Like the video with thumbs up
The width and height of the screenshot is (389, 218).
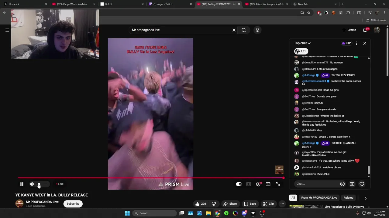pos(201,204)
